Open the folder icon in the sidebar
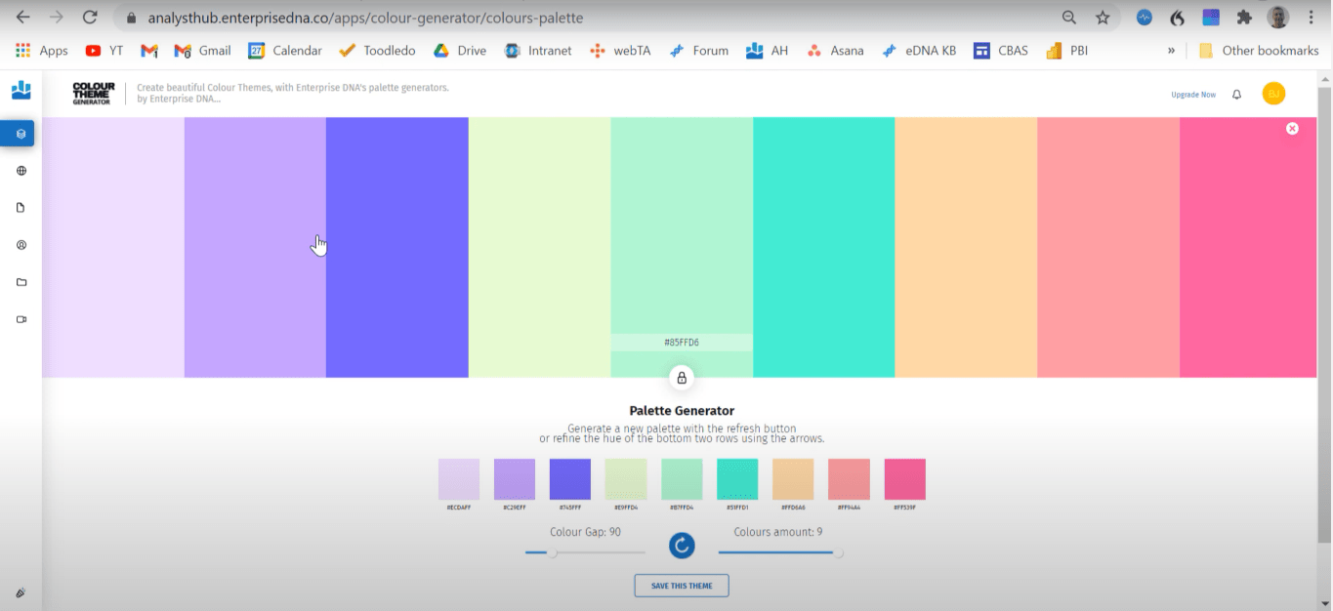 point(21,282)
